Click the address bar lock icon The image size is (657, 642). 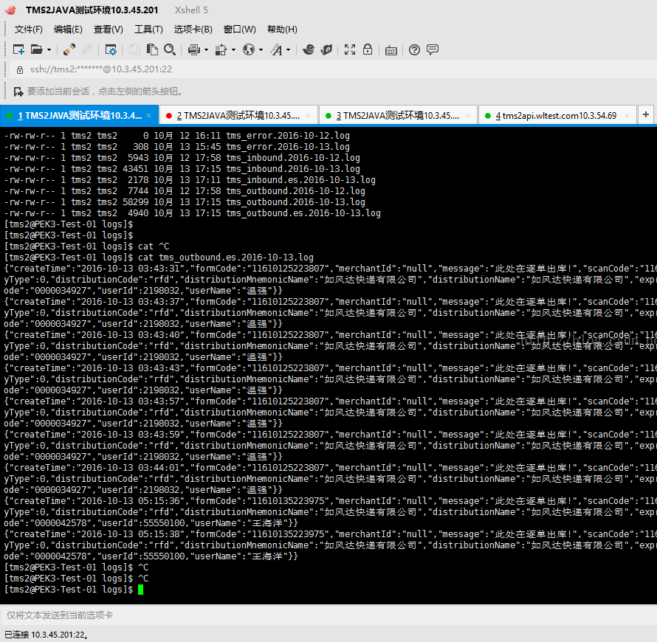[x=20, y=69]
